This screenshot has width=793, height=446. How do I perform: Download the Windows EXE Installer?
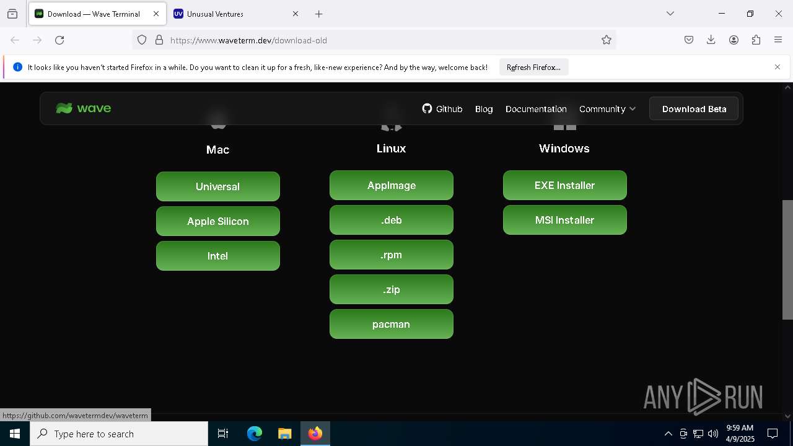tap(565, 185)
